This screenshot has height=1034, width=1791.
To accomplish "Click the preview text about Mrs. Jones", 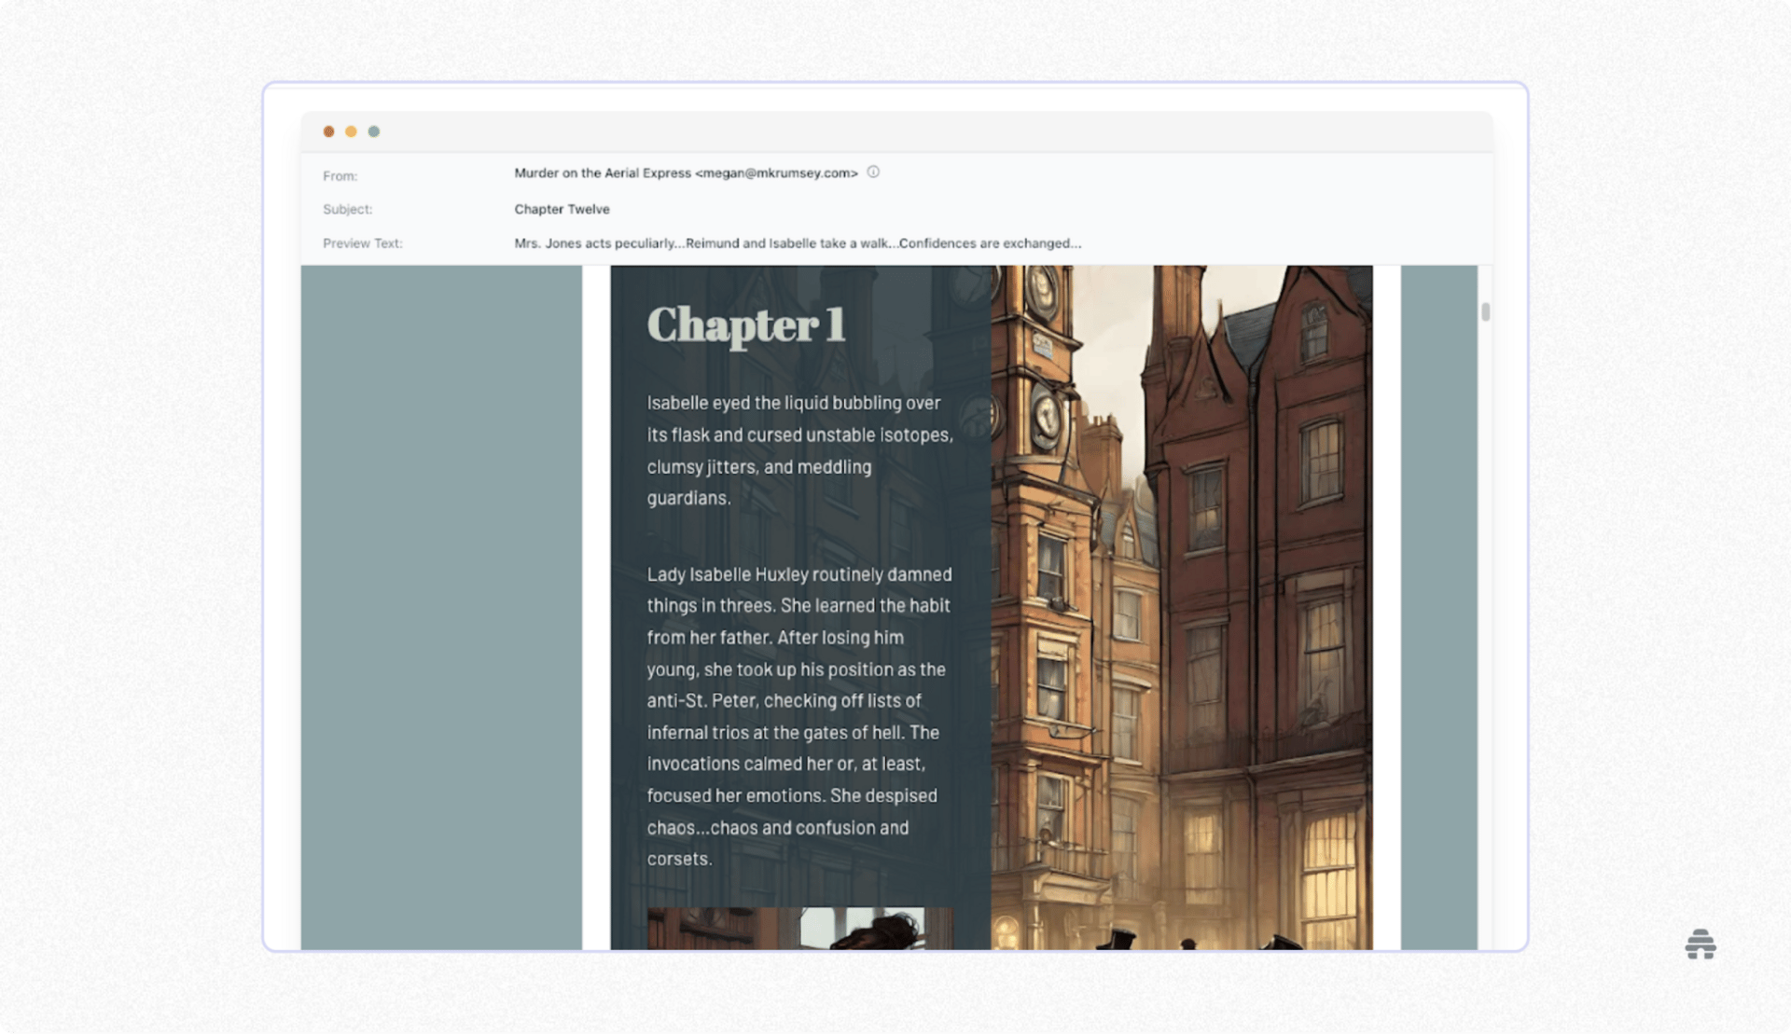I will click(798, 242).
